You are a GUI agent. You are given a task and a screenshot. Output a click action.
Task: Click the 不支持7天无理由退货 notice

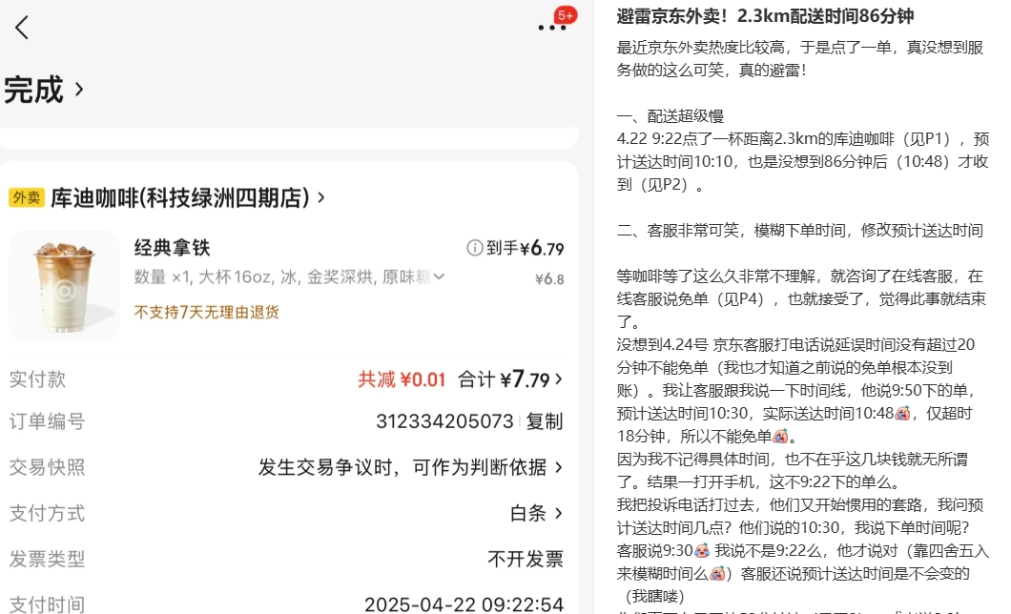(206, 312)
